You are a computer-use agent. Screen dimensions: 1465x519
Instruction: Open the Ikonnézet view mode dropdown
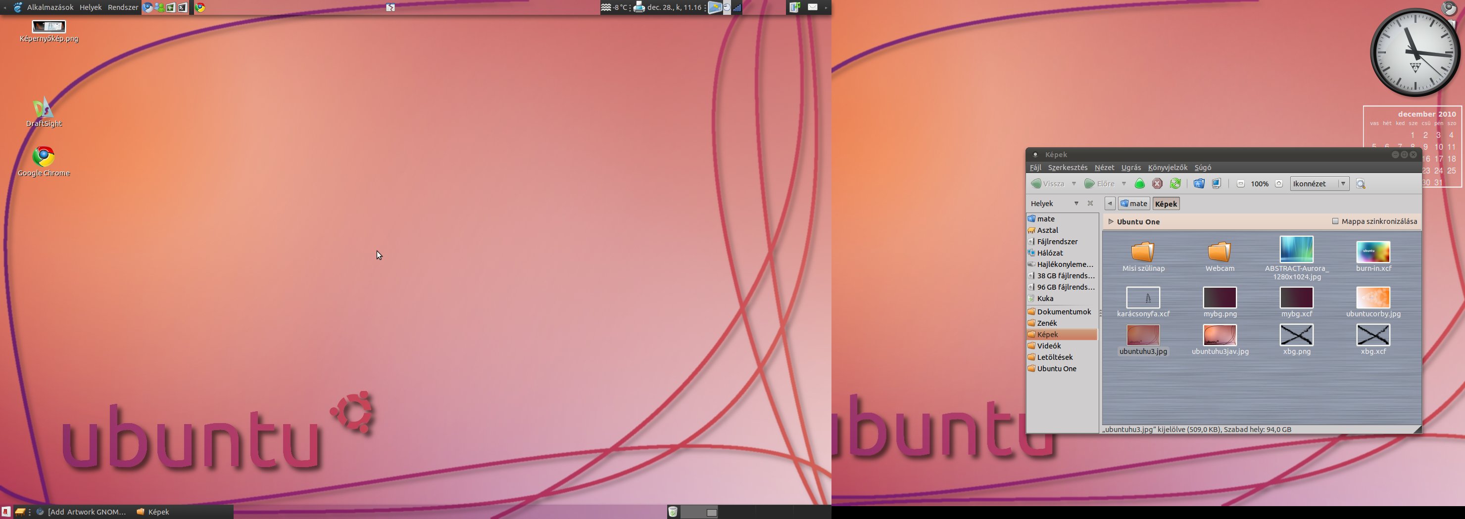(1319, 183)
